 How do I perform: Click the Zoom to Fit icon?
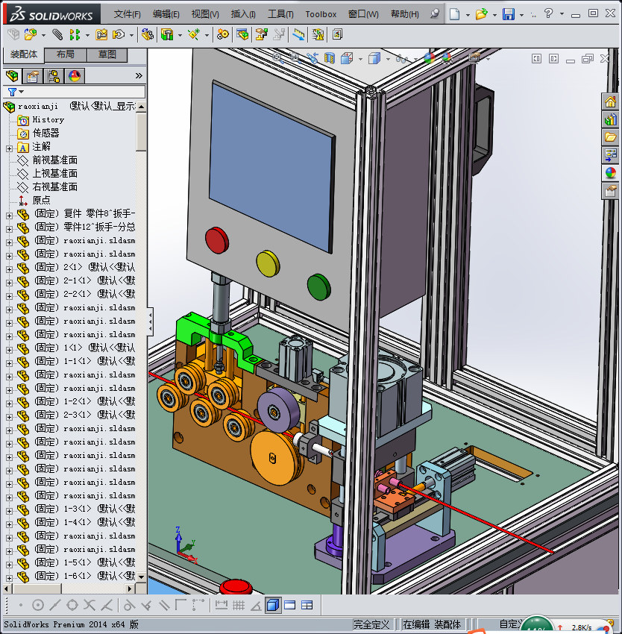click(x=277, y=58)
